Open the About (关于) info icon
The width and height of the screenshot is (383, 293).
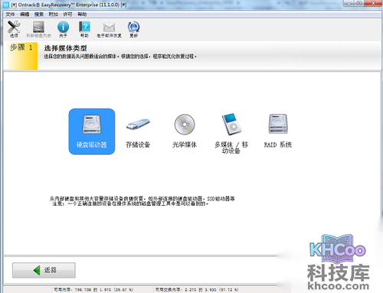[x=63, y=29]
